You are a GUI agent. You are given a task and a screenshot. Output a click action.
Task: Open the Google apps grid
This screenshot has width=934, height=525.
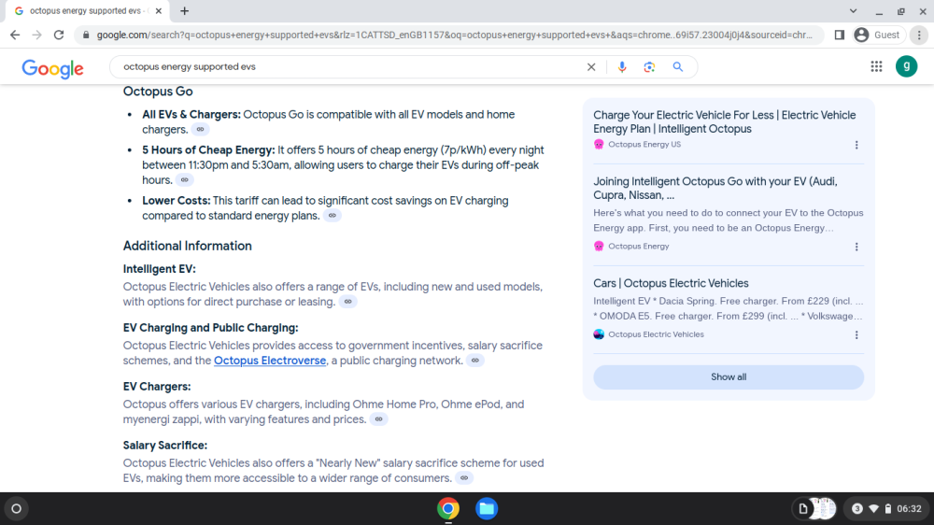point(876,66)
